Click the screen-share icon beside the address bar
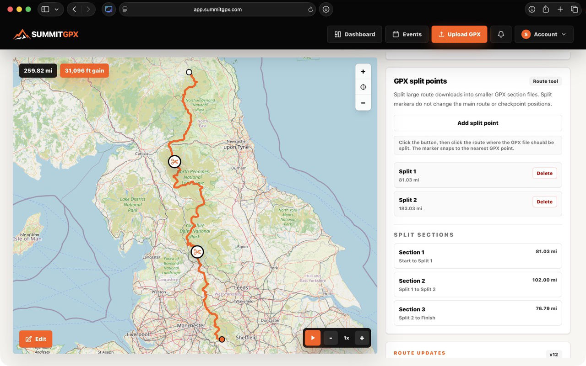Screen dimensions: 586x366 pos(109,9)
